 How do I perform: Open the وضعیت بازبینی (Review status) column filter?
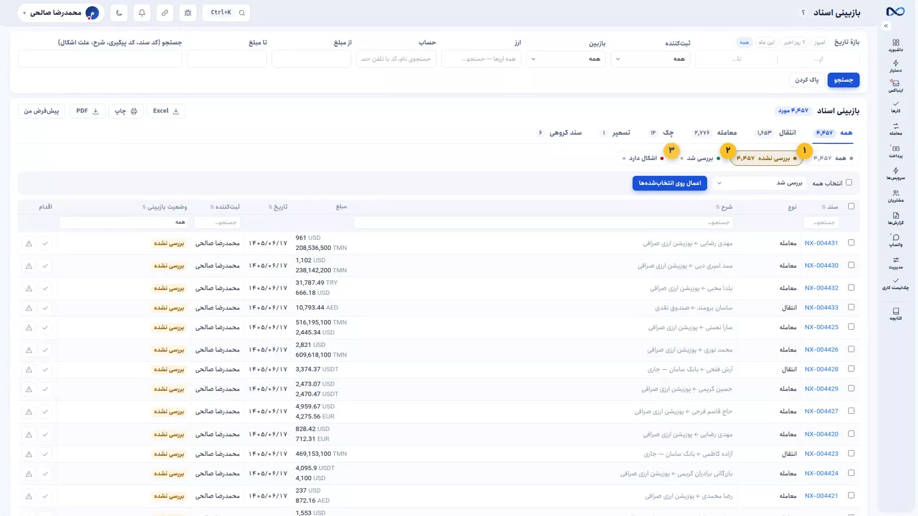point(123,222)
